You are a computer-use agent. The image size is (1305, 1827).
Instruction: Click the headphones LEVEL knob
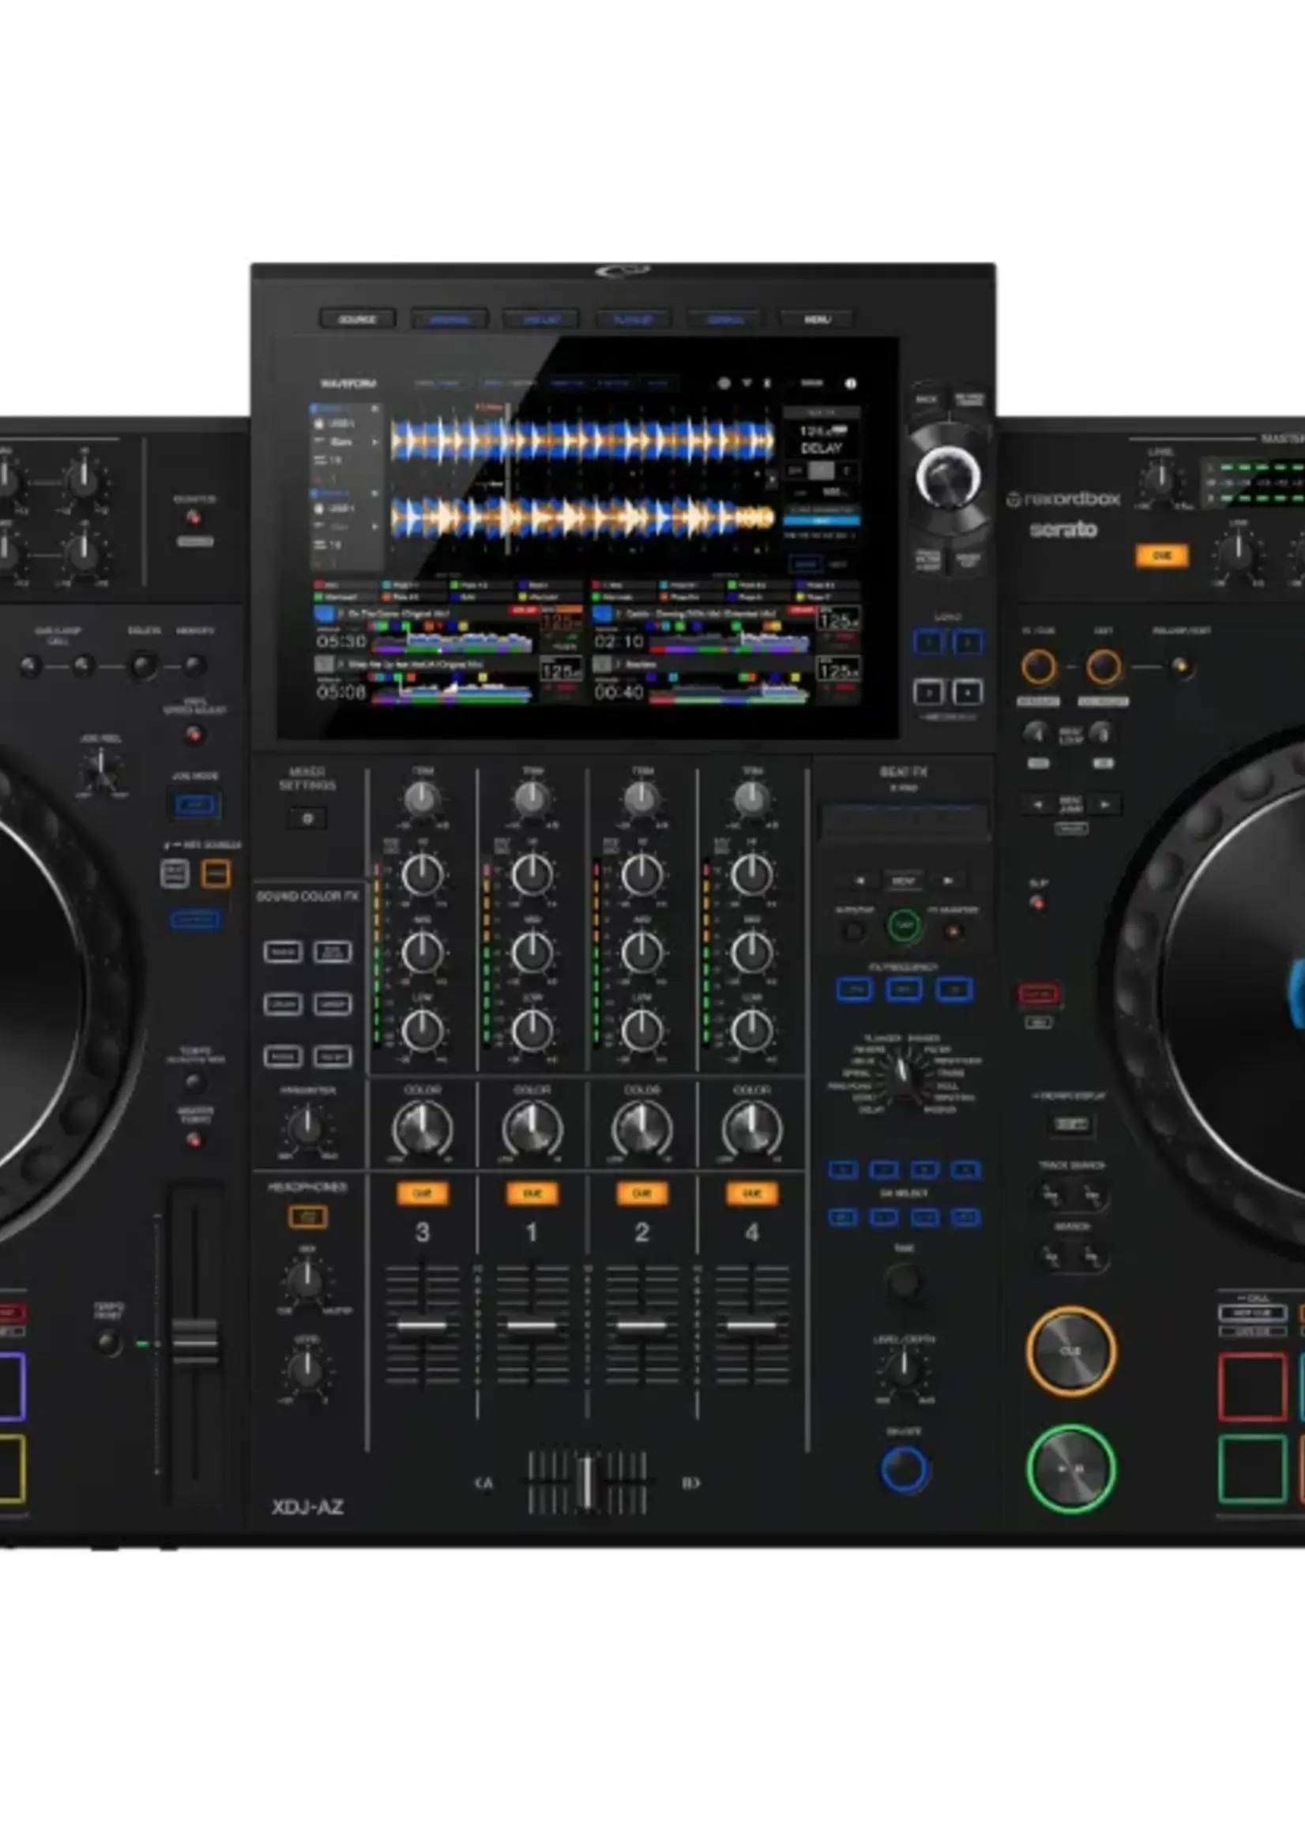click(307, 1370)
